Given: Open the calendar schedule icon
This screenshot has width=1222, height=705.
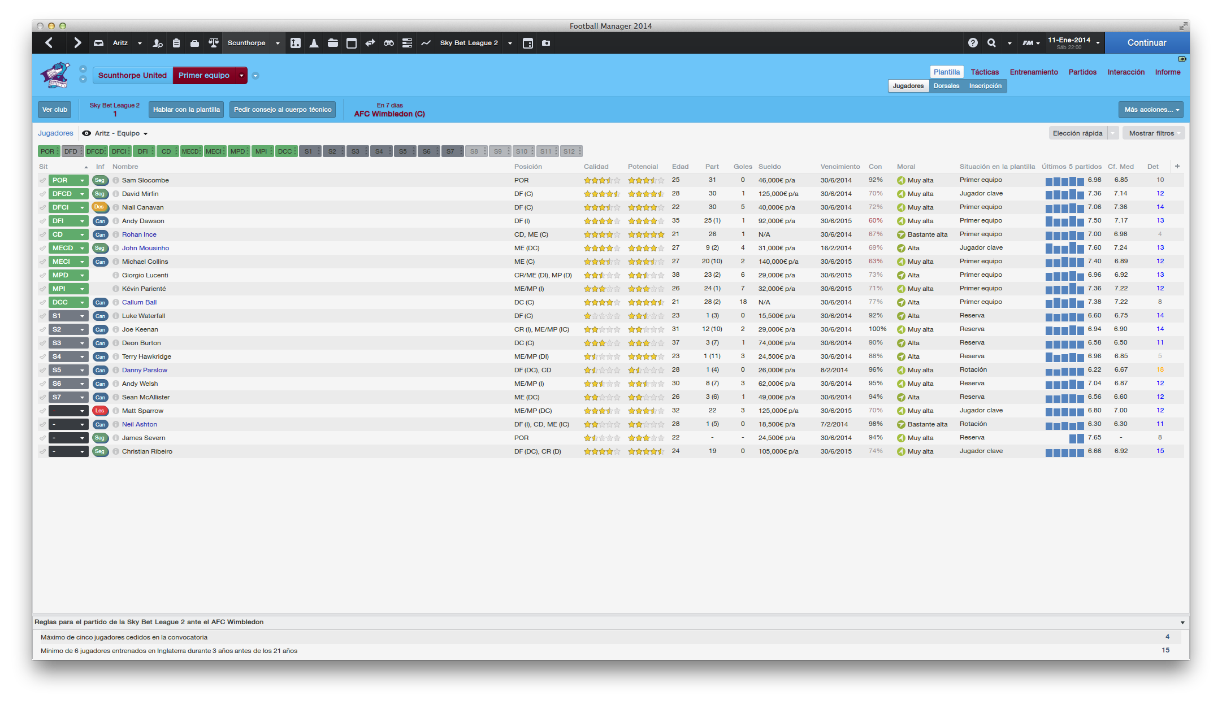Looking at the screenshot, I should (x=352, y=43).
